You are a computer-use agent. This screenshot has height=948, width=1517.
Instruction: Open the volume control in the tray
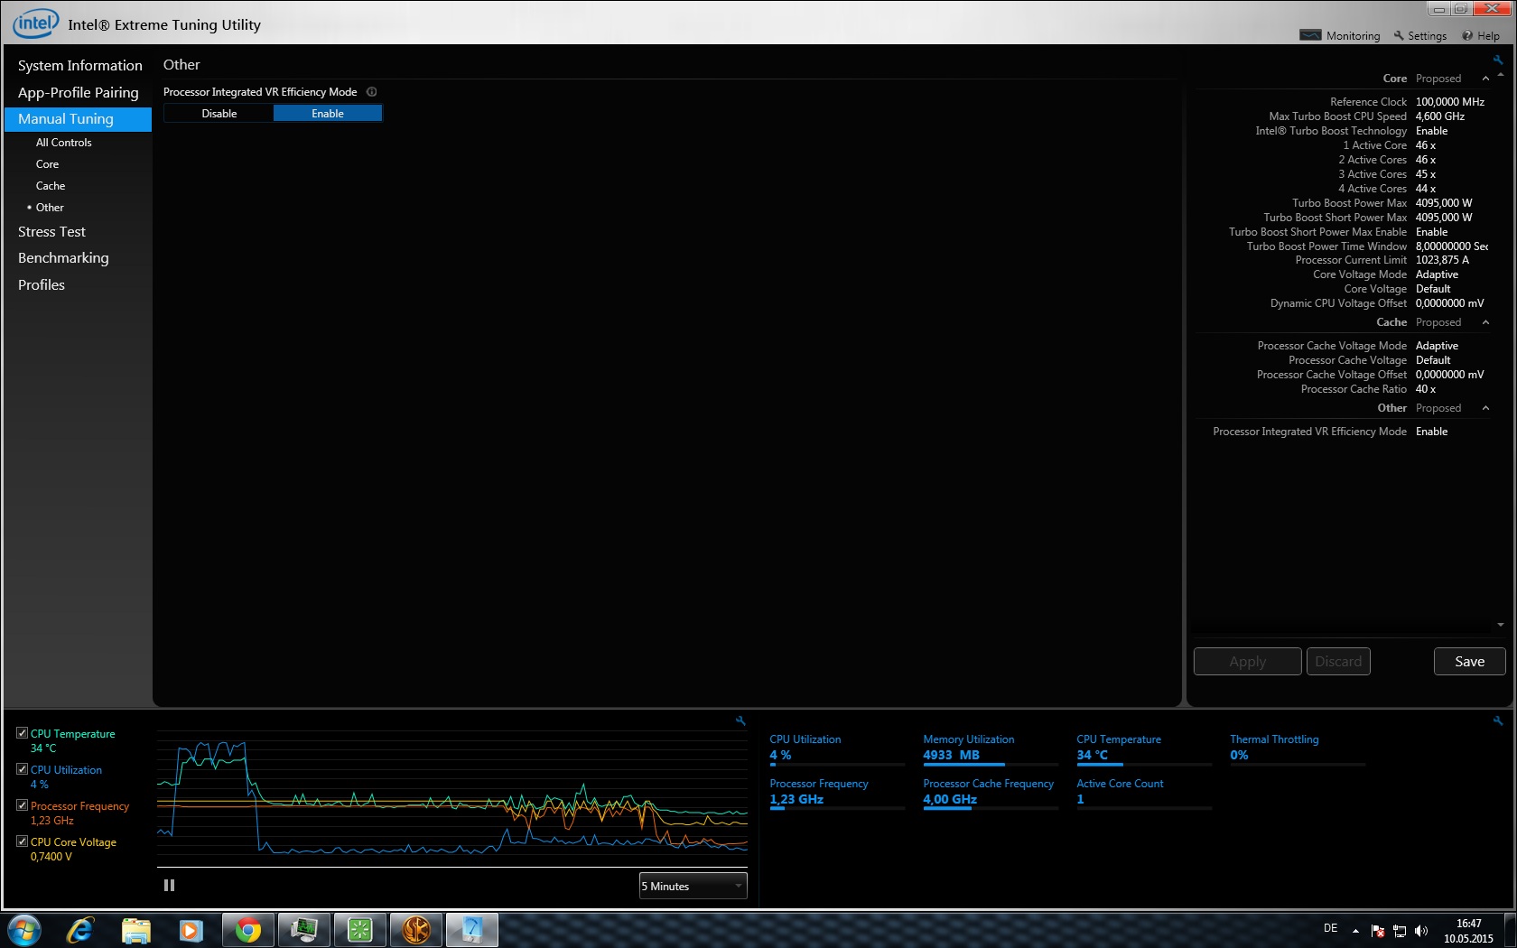[1421, 931]
